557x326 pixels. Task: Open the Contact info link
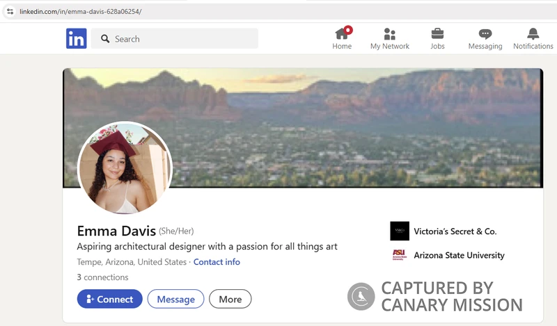[217, 262]
